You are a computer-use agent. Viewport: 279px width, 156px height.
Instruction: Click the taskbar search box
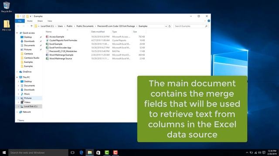[x=38, y=153]
